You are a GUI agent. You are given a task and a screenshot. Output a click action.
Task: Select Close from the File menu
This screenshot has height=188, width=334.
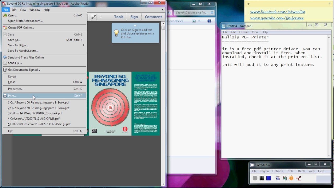coord(44,82)
